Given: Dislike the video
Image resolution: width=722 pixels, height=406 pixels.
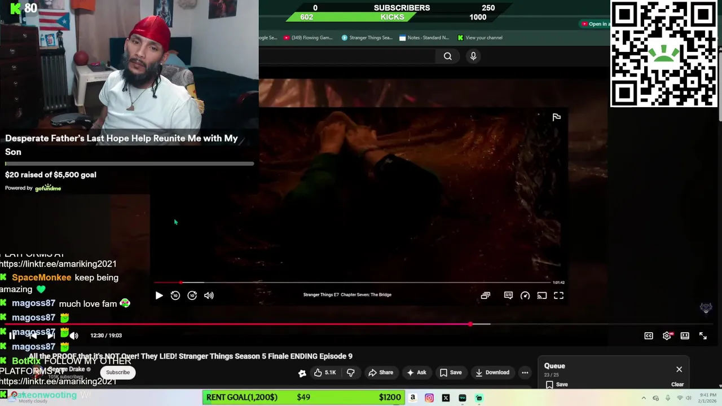Looking at the screenshot, I should [350, 372].
